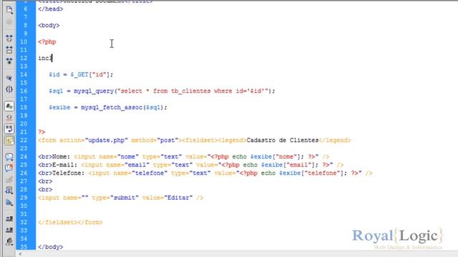Click the Collapse Selection icon
Viewport: 458px width, 257px height.
9,49
